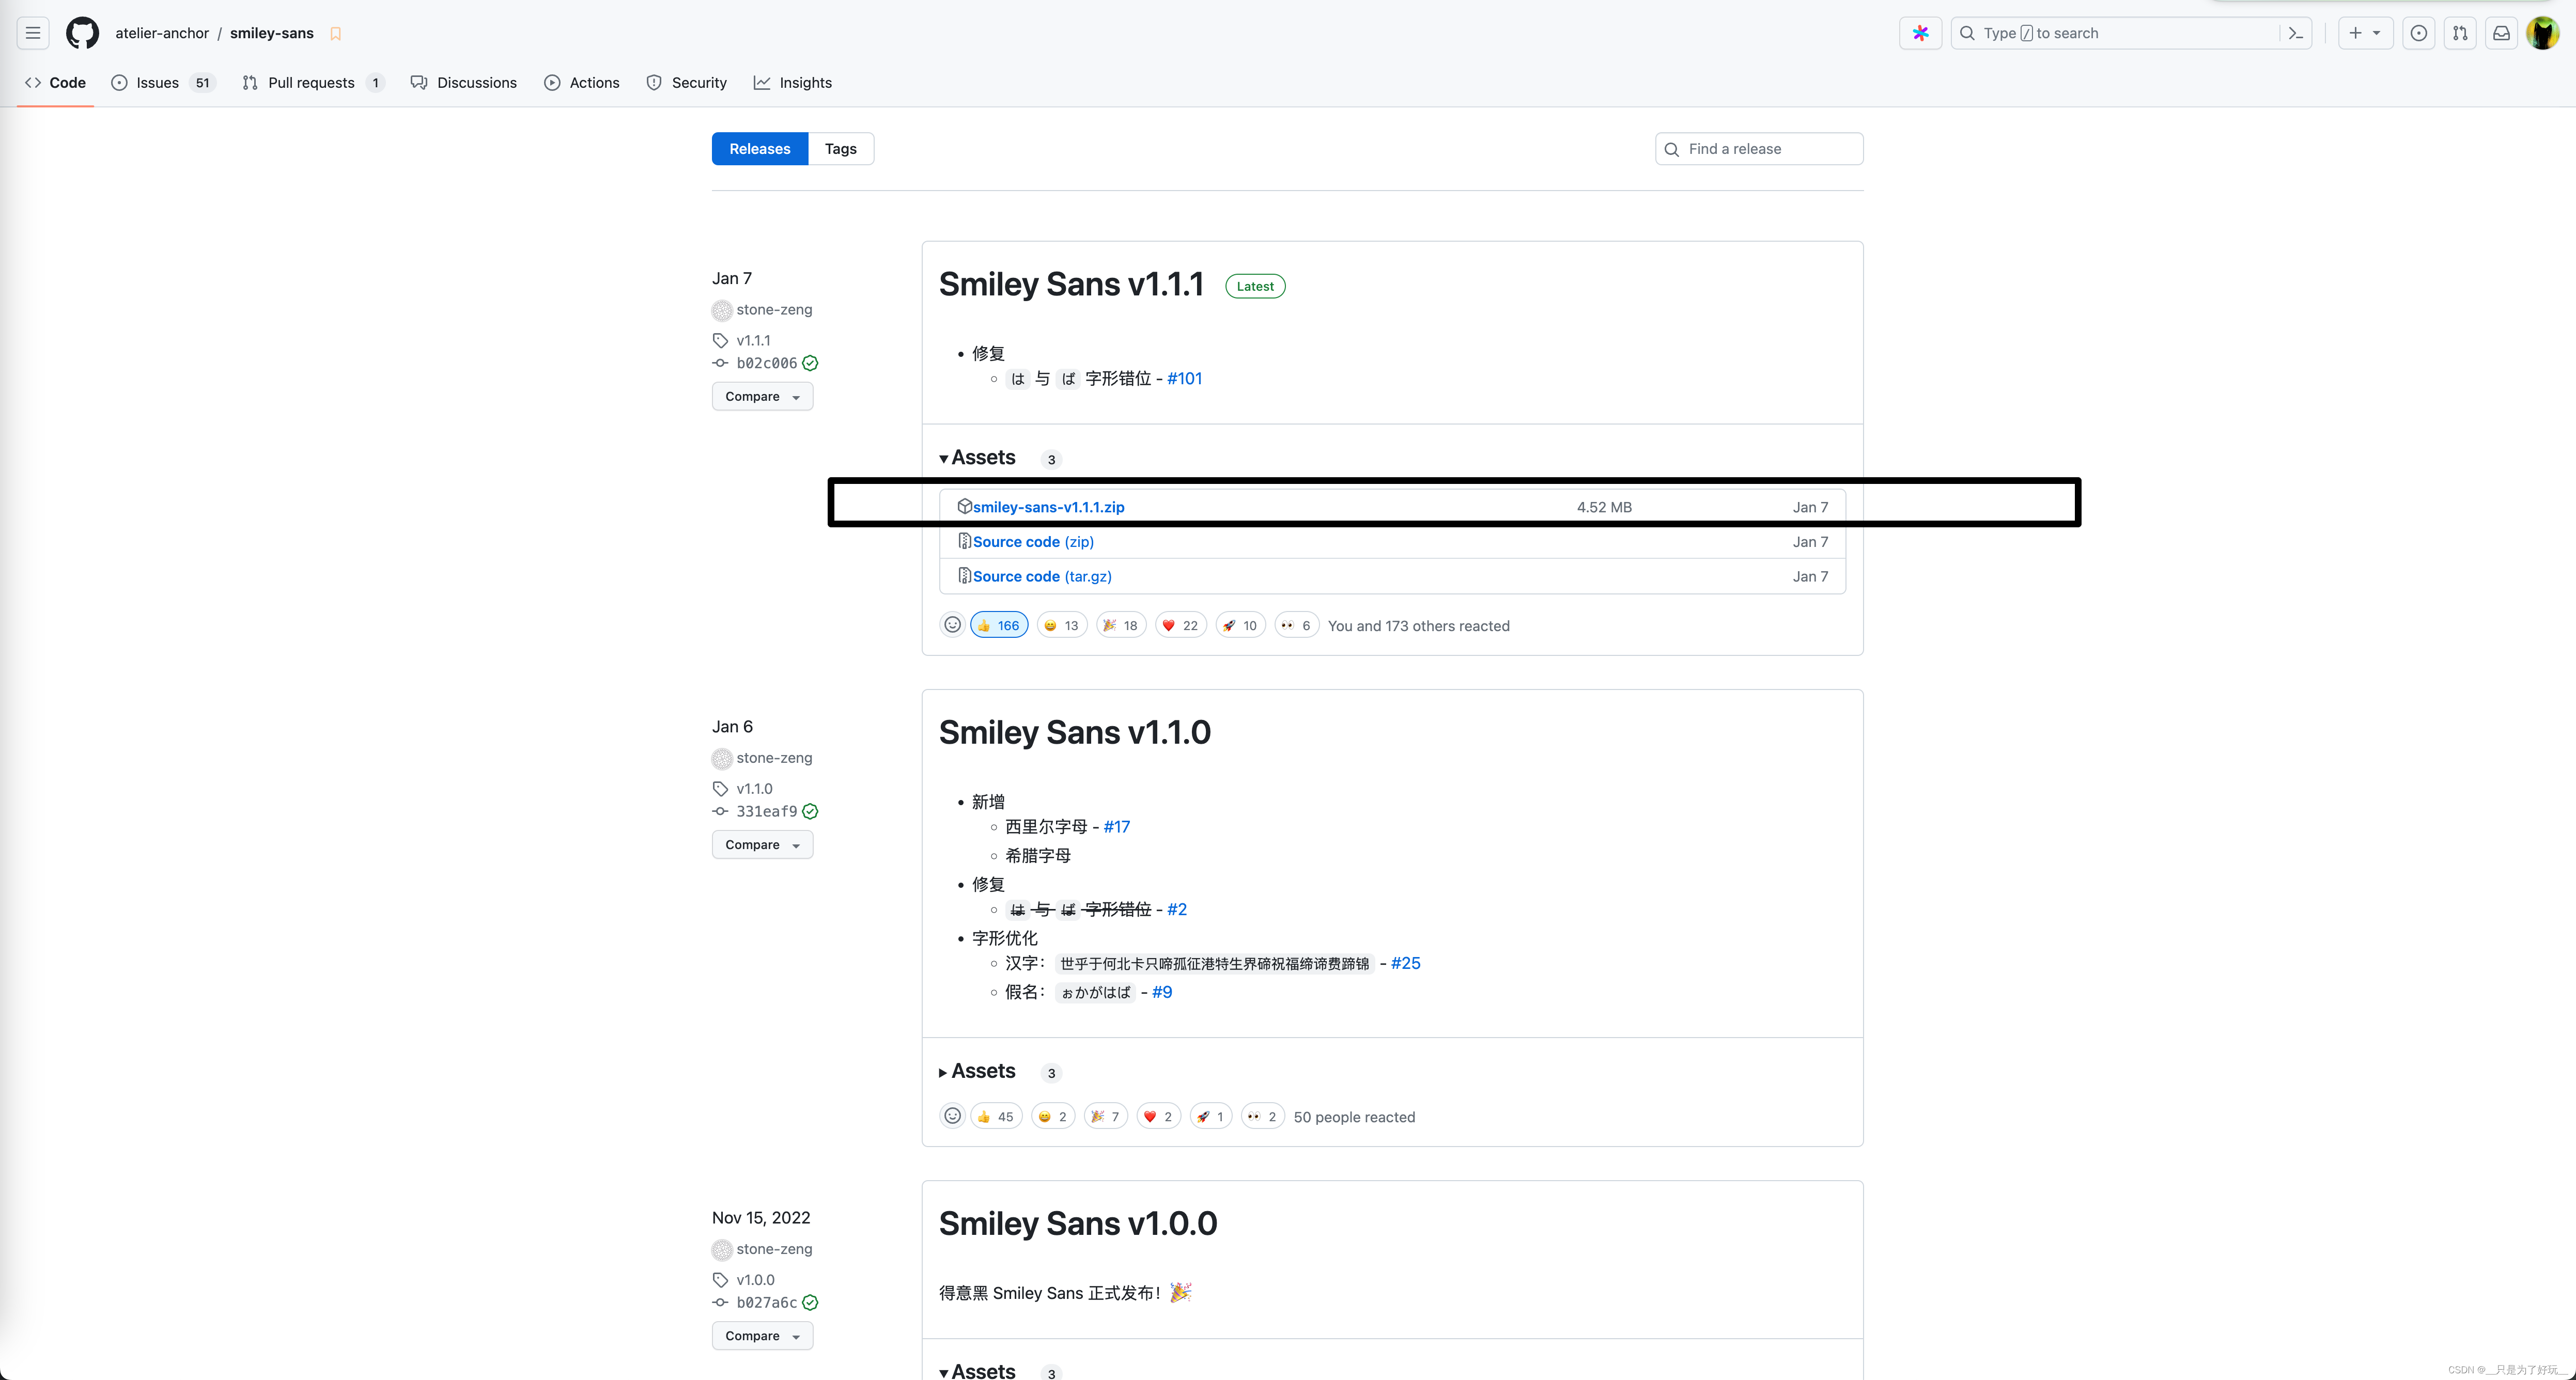Screen dimensions: 2576x1380
Task: Open the v1.0.0 tag link
Action: pos(755,1279)
